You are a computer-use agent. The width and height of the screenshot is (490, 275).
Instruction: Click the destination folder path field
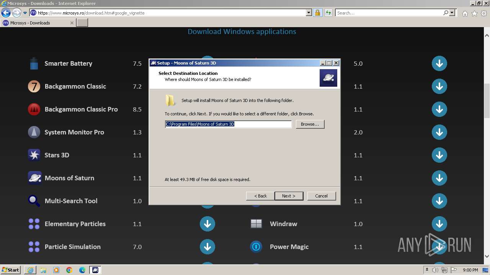[x=228, y=124]
